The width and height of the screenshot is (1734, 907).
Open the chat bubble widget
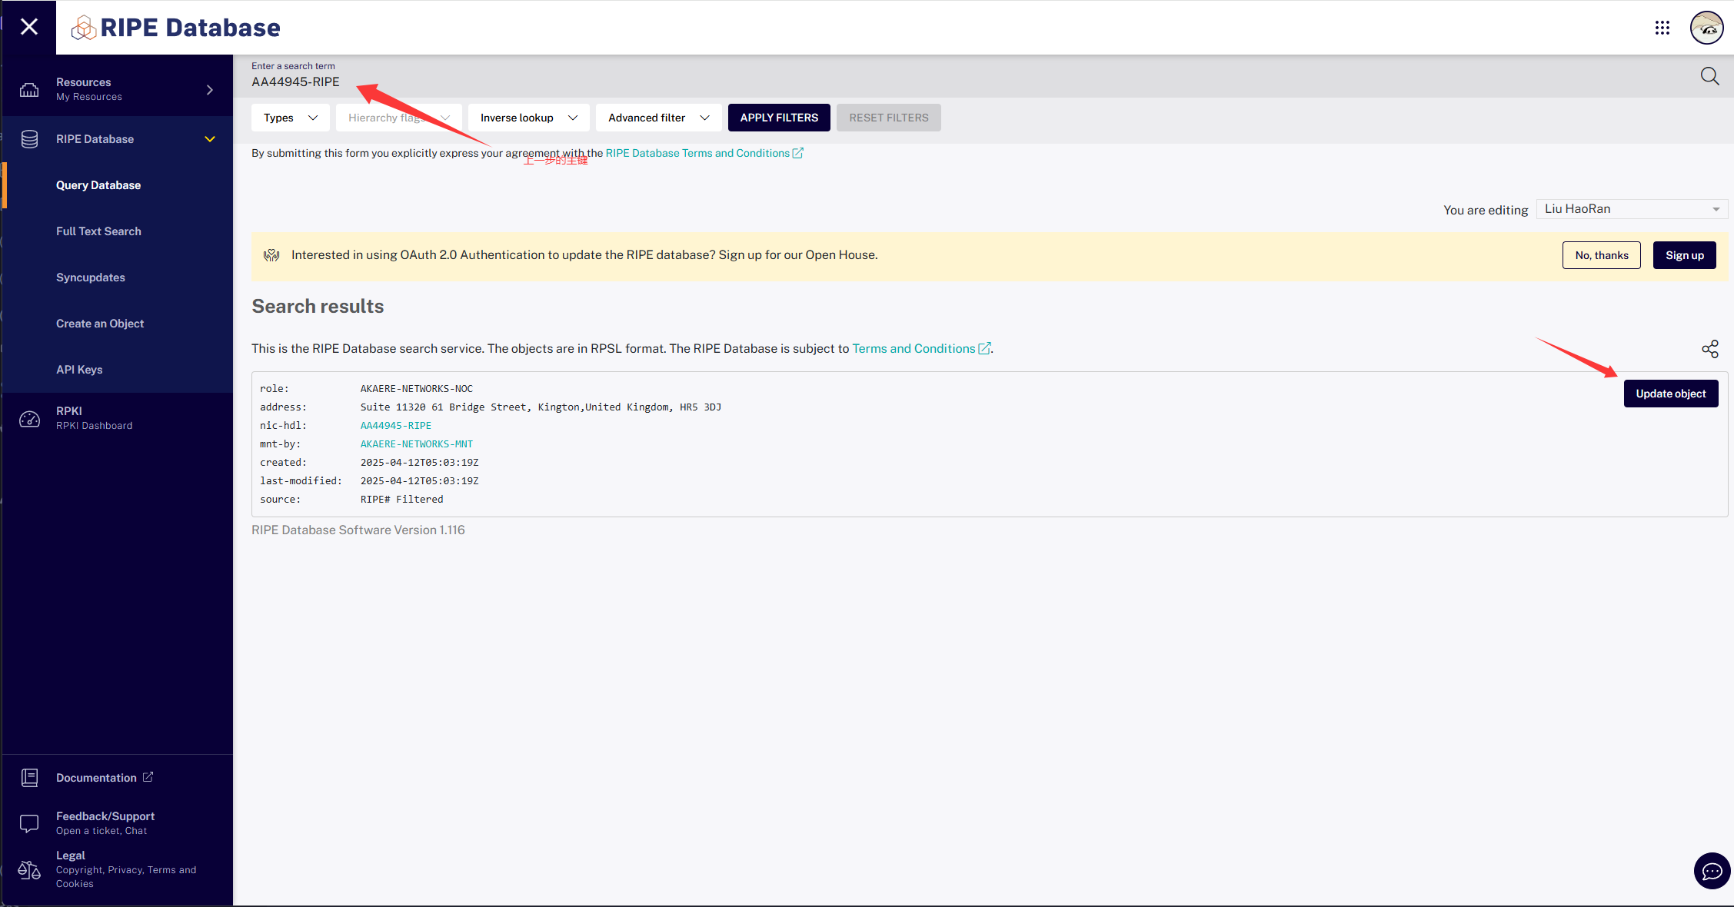coord(1712,871)
